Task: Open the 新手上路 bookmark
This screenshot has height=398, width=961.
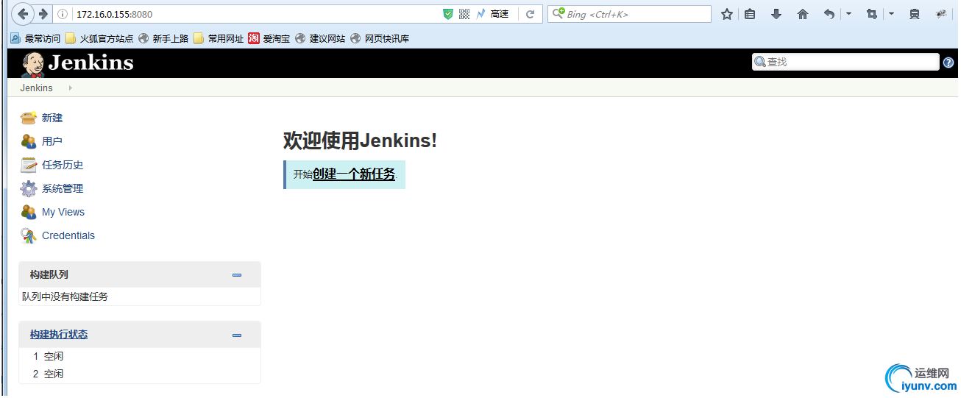Action: (x=163, y=38)
